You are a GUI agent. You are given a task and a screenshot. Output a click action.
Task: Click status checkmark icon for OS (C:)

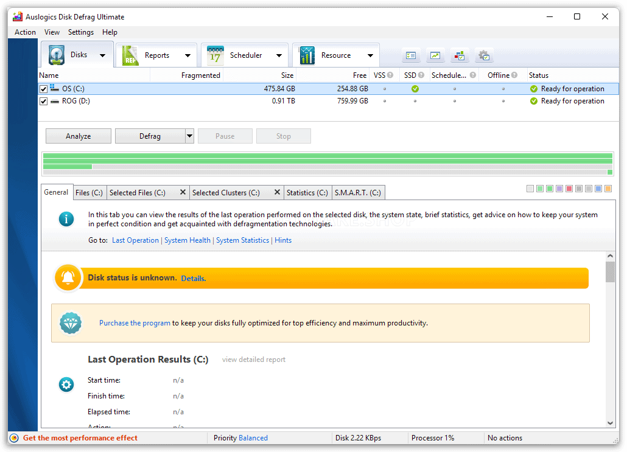(x=533, y=89)
